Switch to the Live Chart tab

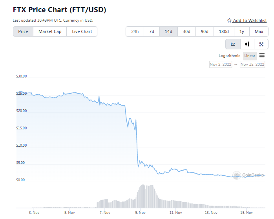point(82,31)
